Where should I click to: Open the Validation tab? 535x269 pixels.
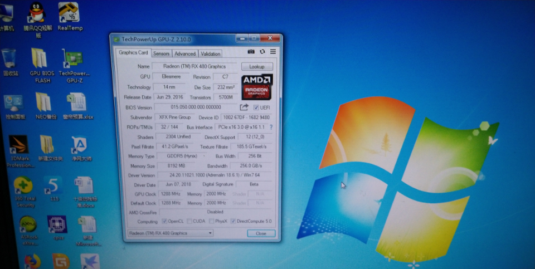(x=210, y=53)
